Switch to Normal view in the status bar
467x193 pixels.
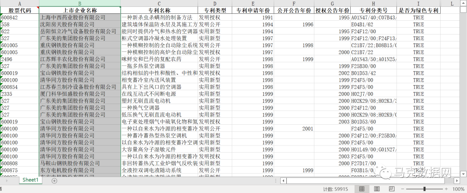[362, 189]
